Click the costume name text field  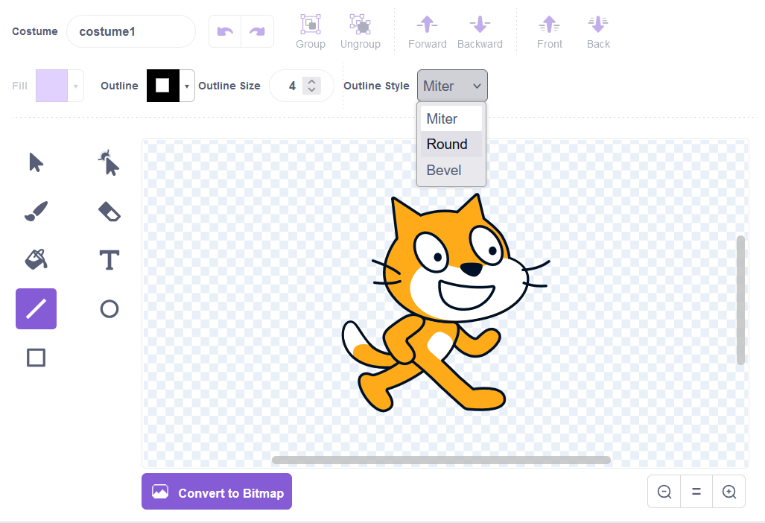tap(131, 32)
